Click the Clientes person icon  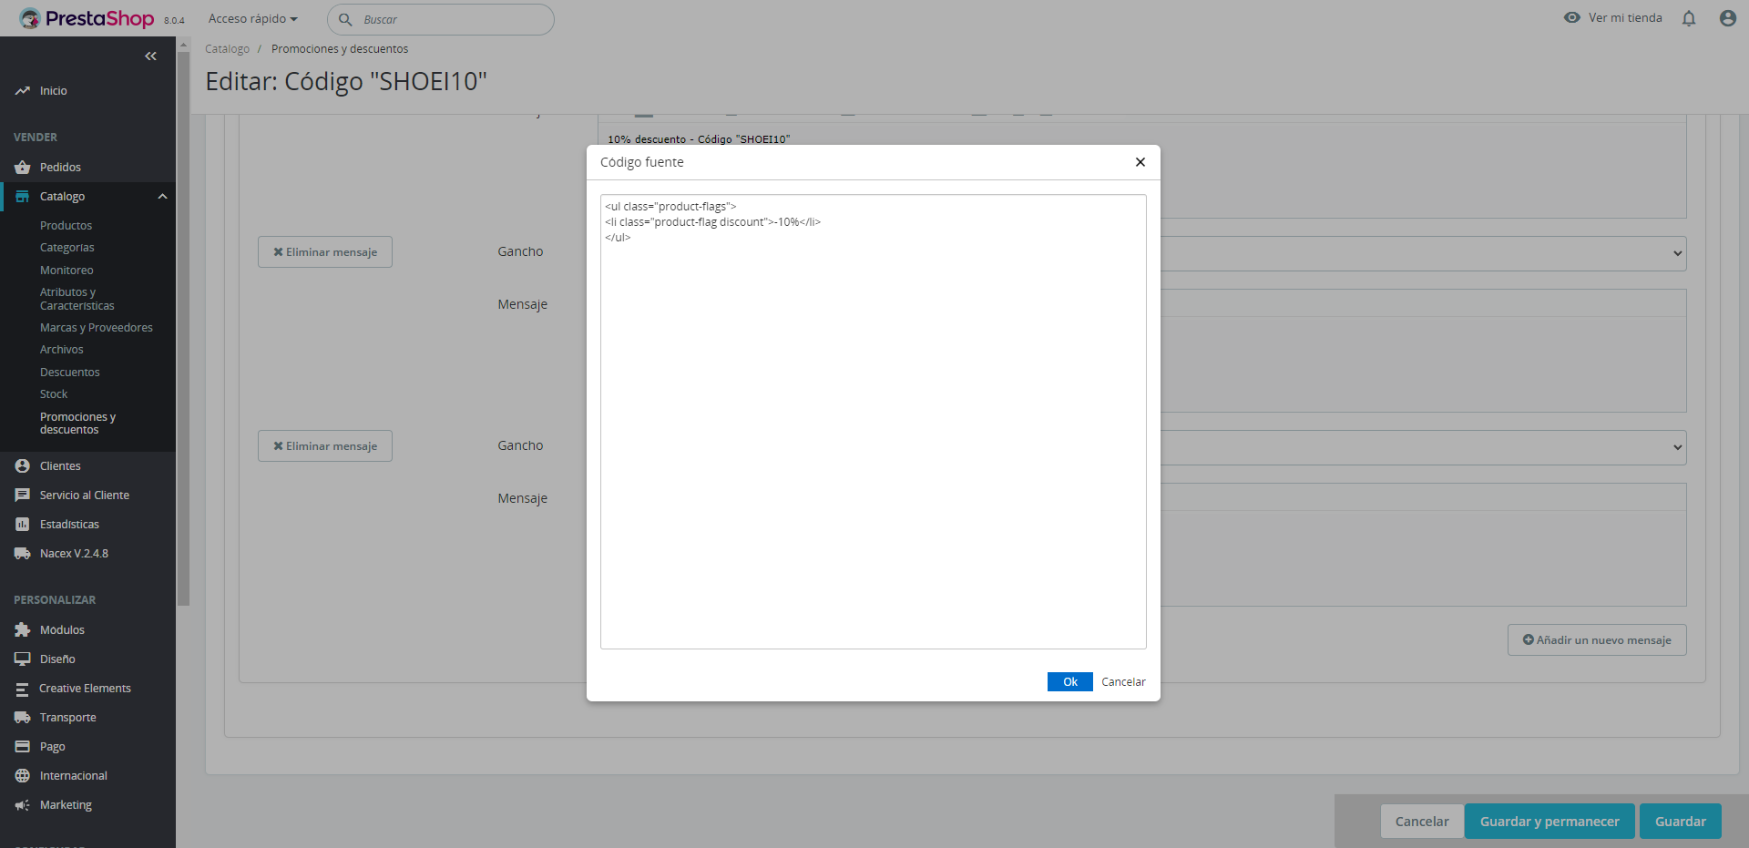click(23, 466)
